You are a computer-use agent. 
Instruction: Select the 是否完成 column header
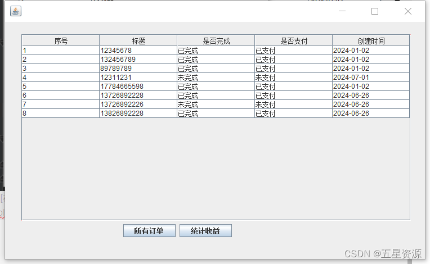[216, 41]
